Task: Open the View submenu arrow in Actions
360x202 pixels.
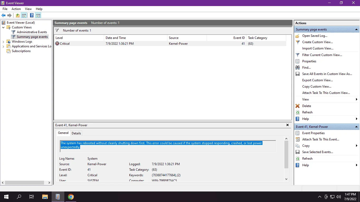Action: point(357,99)
